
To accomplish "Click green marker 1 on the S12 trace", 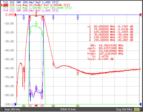I will click(x=36, y=24).
